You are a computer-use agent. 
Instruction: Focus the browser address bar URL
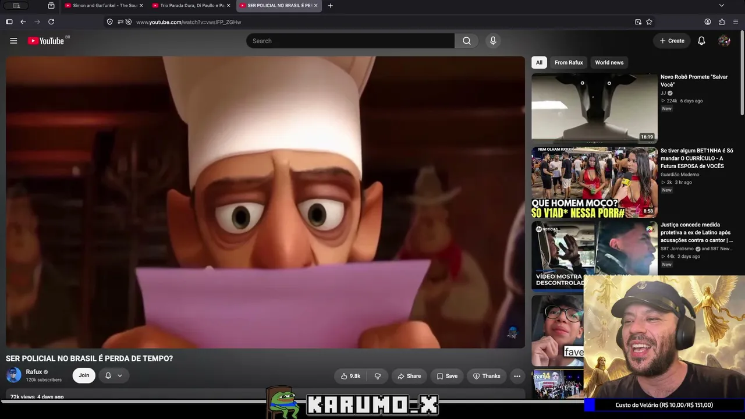pos(189,22)
